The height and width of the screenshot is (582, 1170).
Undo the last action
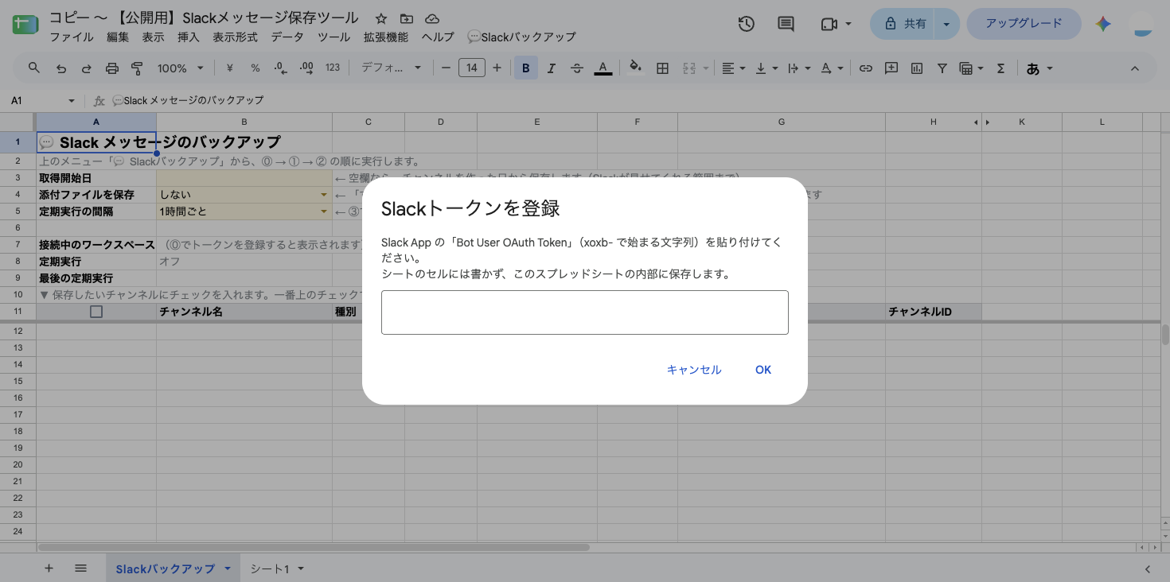click(x=61, y=68)
